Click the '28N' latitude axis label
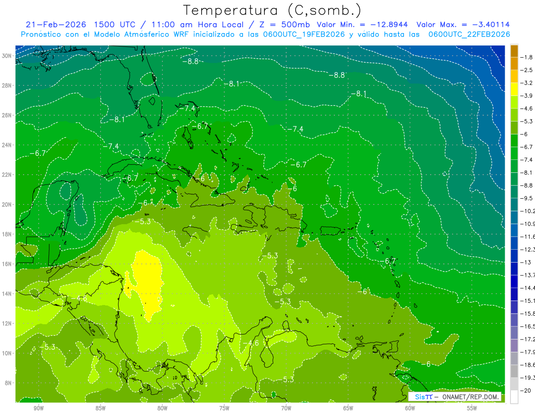 point(7,85)
